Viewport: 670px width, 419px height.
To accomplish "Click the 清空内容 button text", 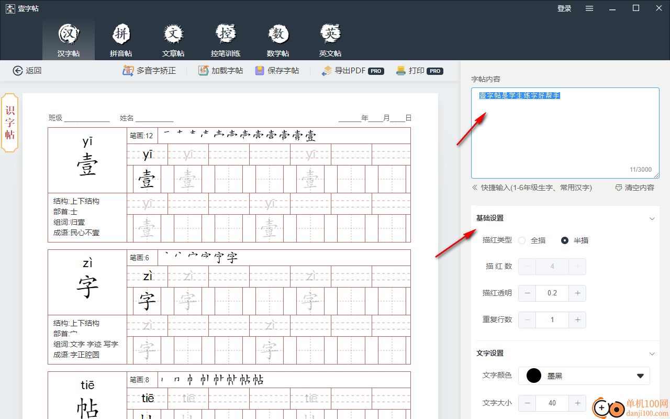I will click(x=640, y=188).
